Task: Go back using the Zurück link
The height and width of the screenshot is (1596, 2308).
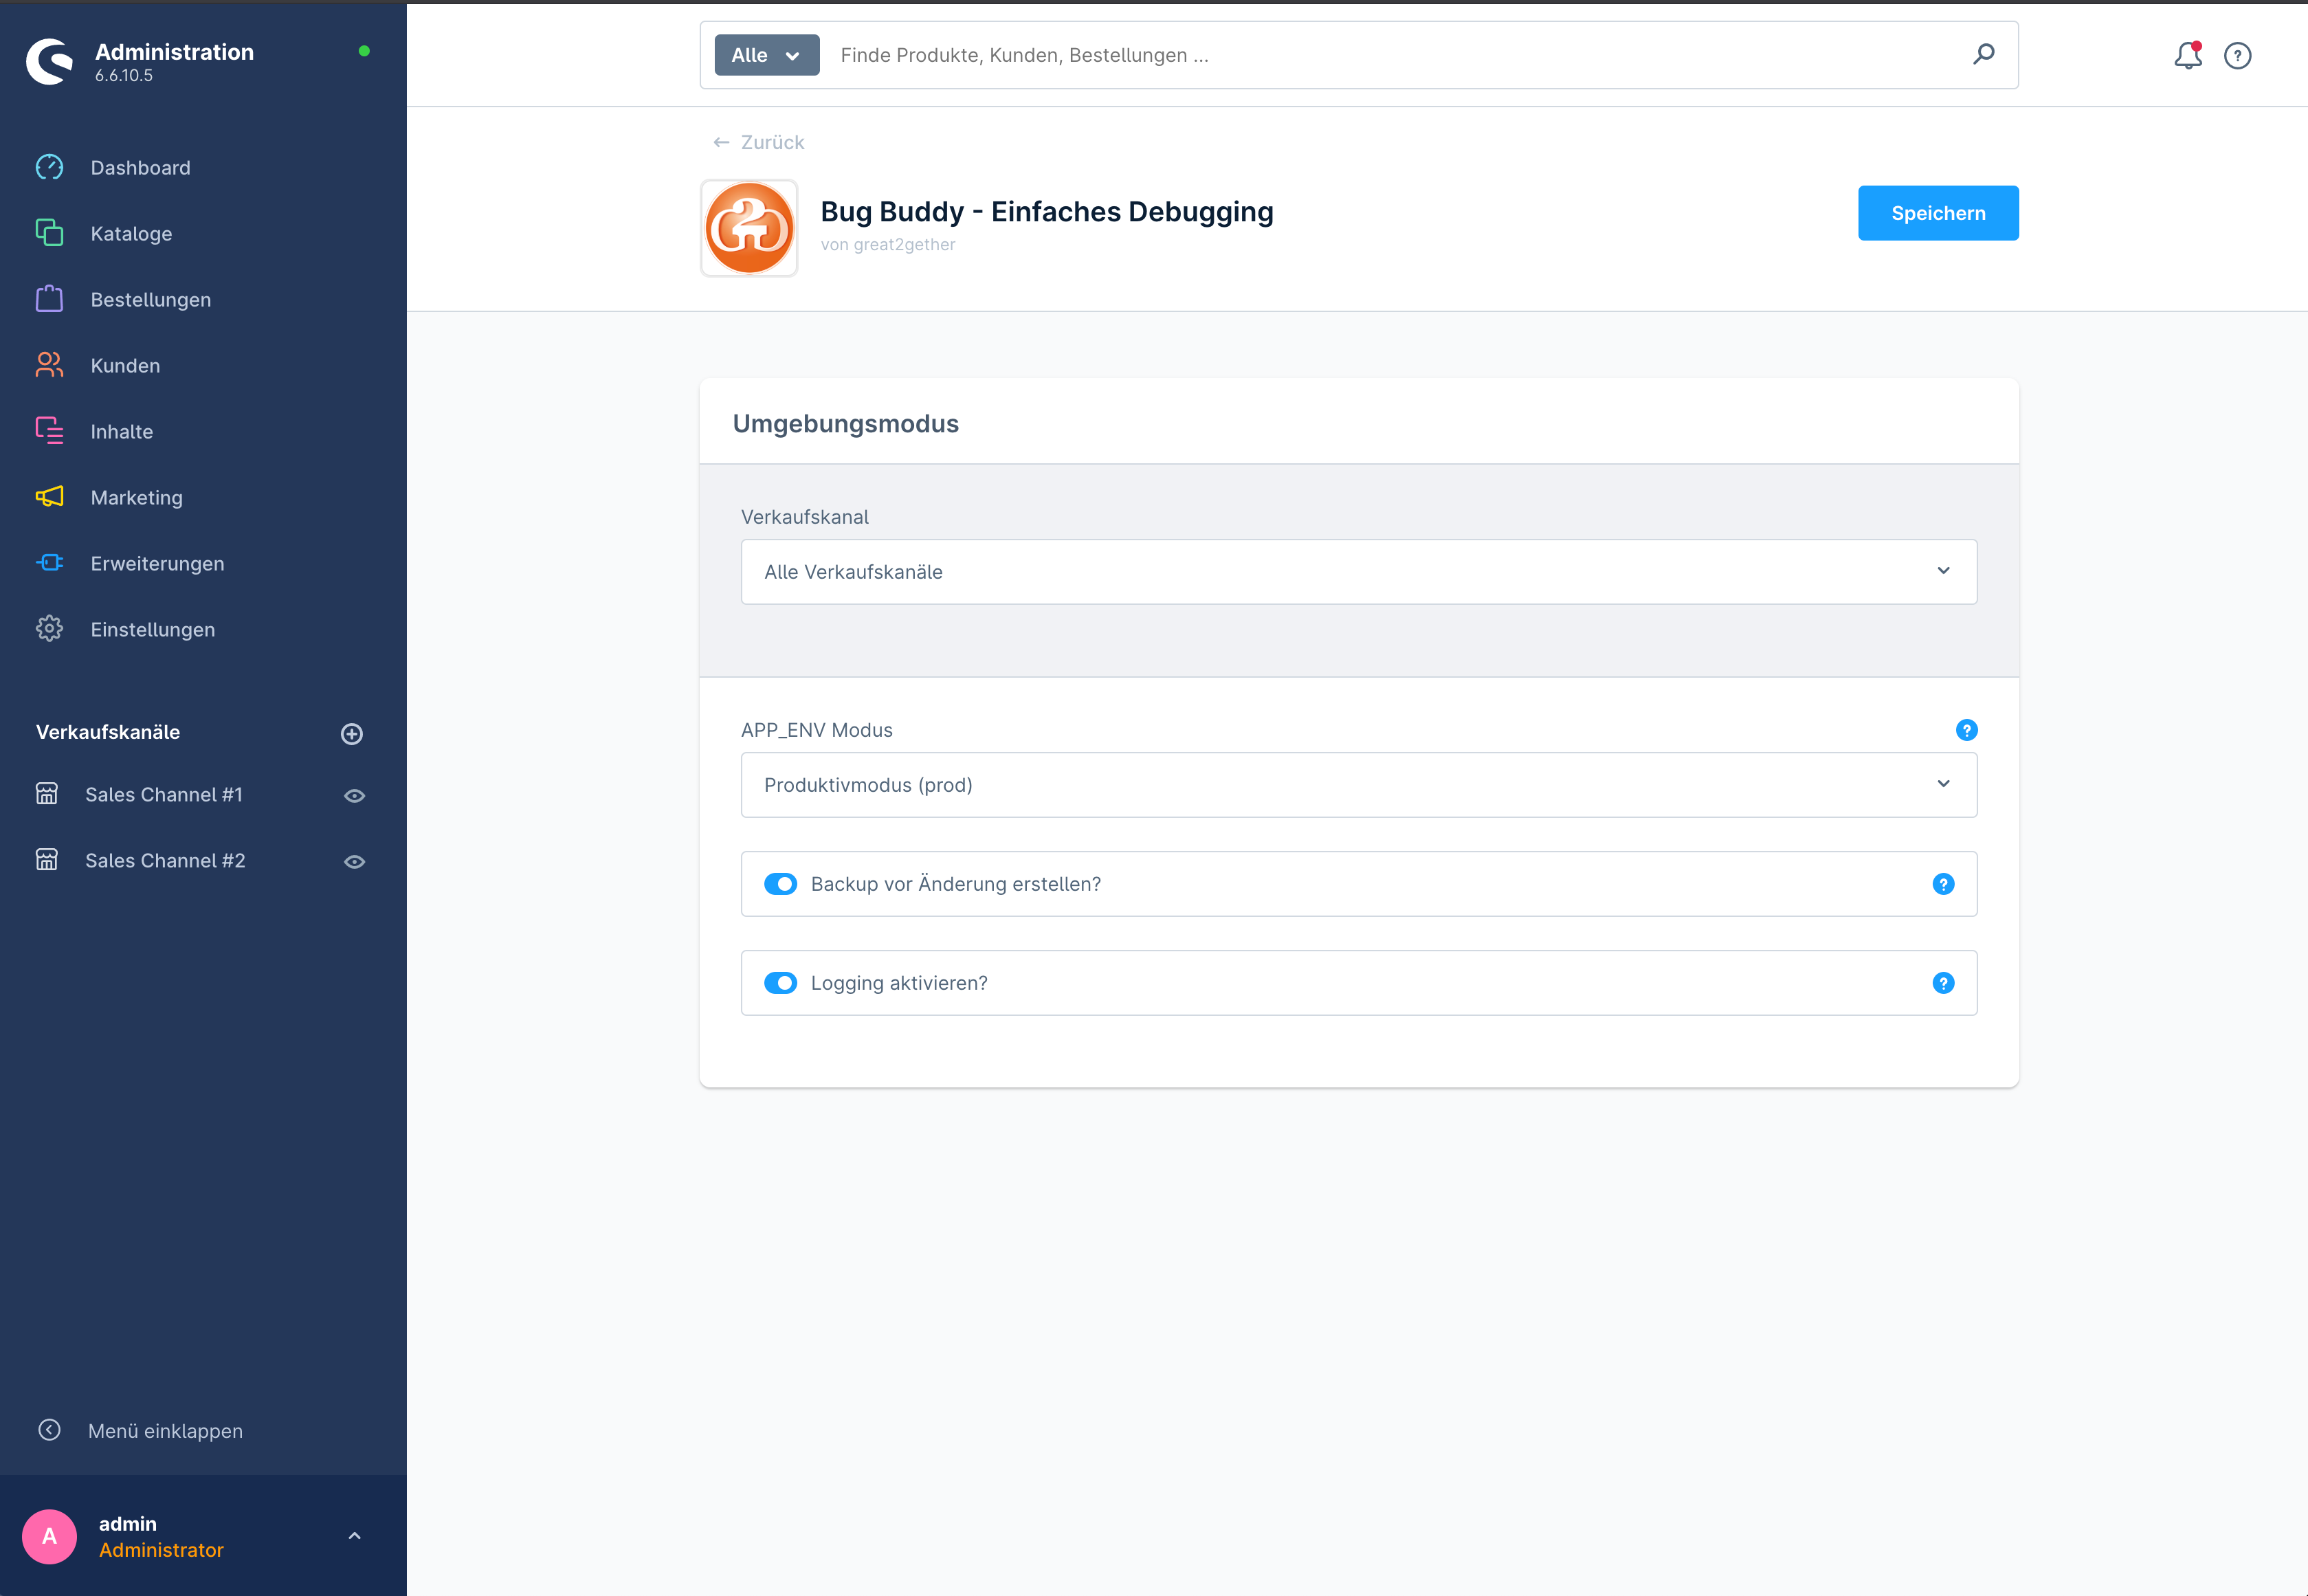Action: pyautogui.click(x=758, y=142)
